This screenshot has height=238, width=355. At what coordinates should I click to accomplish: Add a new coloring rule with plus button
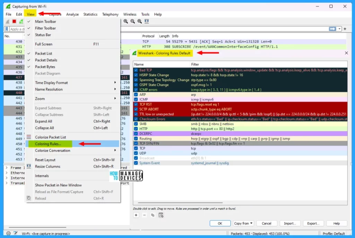[x=136, y=215]
